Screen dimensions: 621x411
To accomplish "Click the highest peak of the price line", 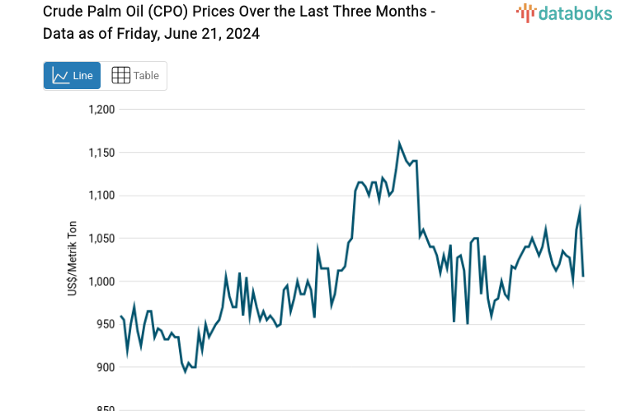I will click(400, 144).
